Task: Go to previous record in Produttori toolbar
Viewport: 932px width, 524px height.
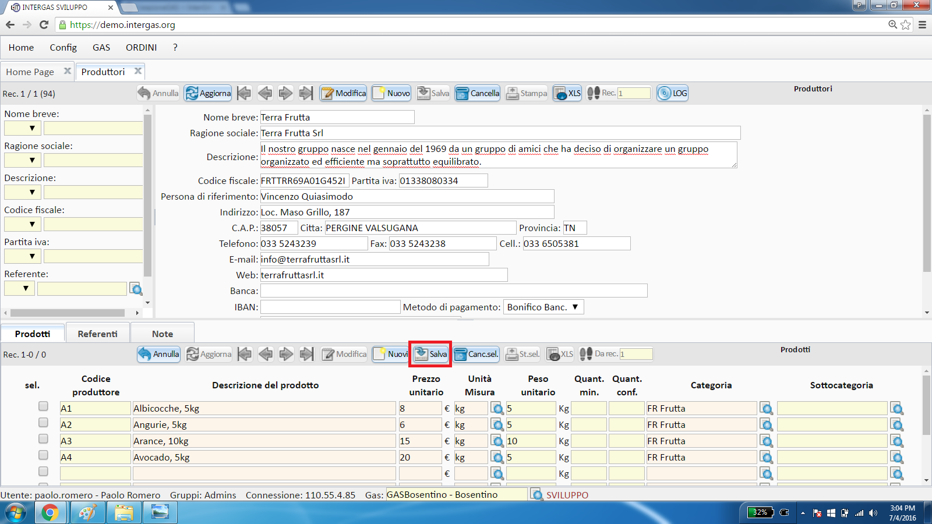Action: pos(265,93)
